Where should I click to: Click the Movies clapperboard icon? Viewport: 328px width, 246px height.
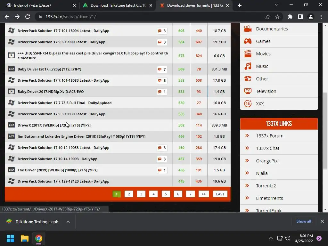tap(248, 54)
